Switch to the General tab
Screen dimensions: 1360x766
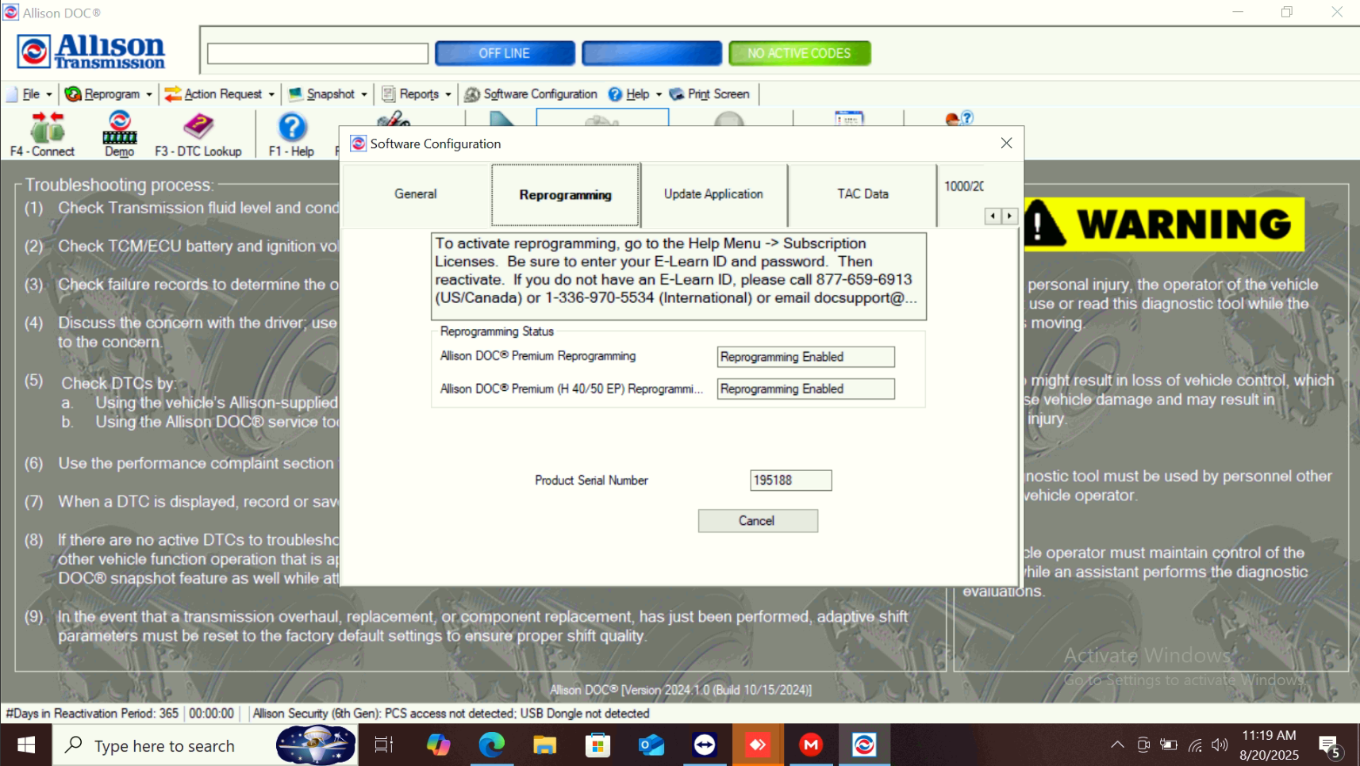[416, 194]
